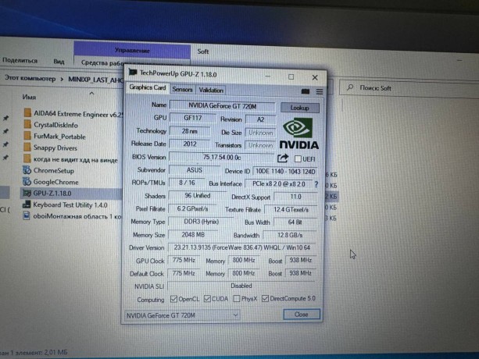
Task: Select the ChromeSetup installer icon
Action: pyautogui.click(x=27, y=170)
